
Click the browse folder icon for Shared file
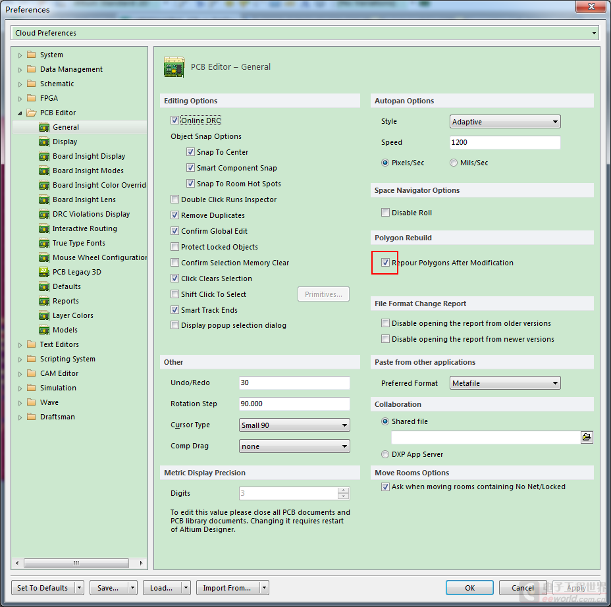(x=587, y=437)
